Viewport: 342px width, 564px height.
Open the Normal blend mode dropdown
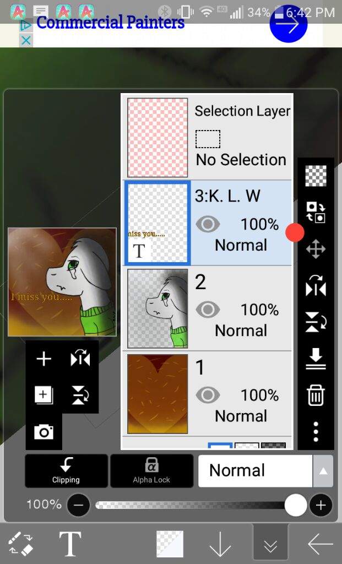[x=256, y=470]
